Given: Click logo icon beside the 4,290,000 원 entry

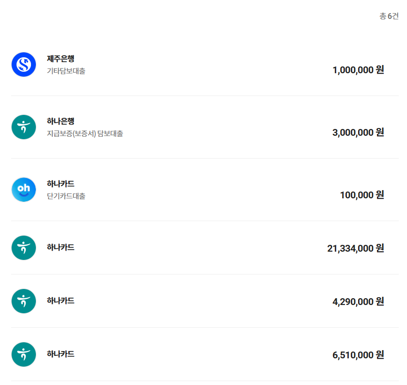Looking at the screenshot, I should tap(24, 301).
